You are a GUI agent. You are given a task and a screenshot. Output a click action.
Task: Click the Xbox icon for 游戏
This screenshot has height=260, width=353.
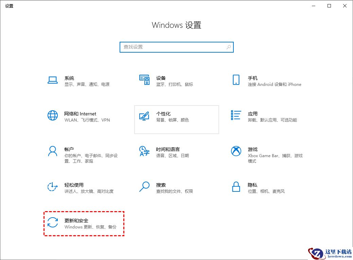point(236,151)
